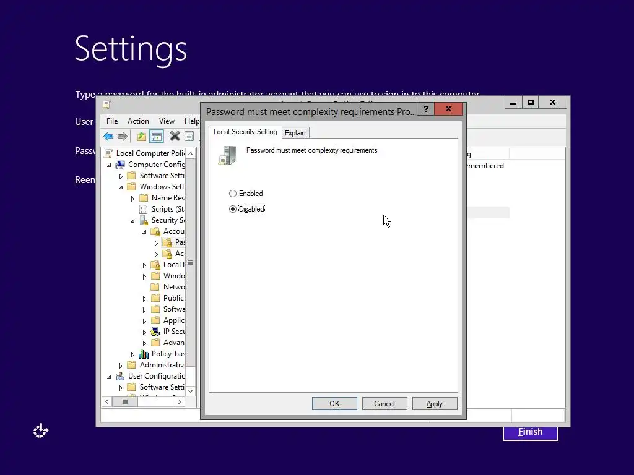Click the tree scroll down arrow
The width and height of the screenshot is (634, 475).
[x=191, y=391]
